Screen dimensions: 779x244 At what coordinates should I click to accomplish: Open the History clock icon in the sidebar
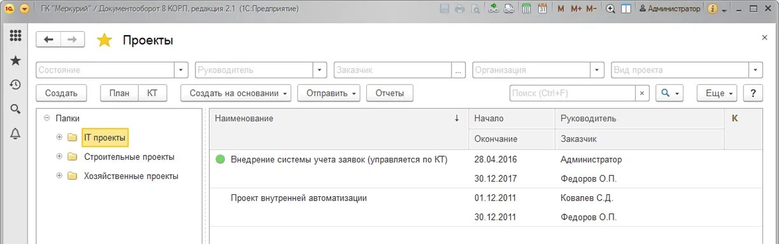tap(15, 85)
